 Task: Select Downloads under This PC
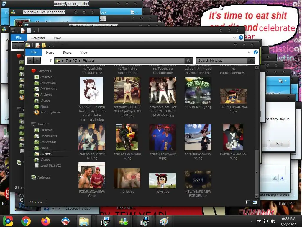point(48,142)
